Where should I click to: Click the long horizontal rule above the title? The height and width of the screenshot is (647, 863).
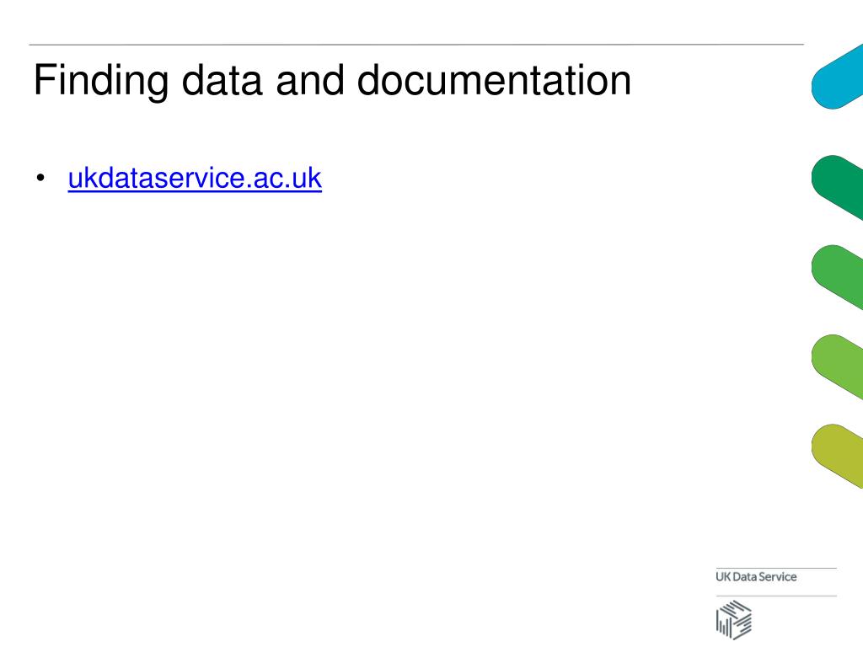pos(416,44)
